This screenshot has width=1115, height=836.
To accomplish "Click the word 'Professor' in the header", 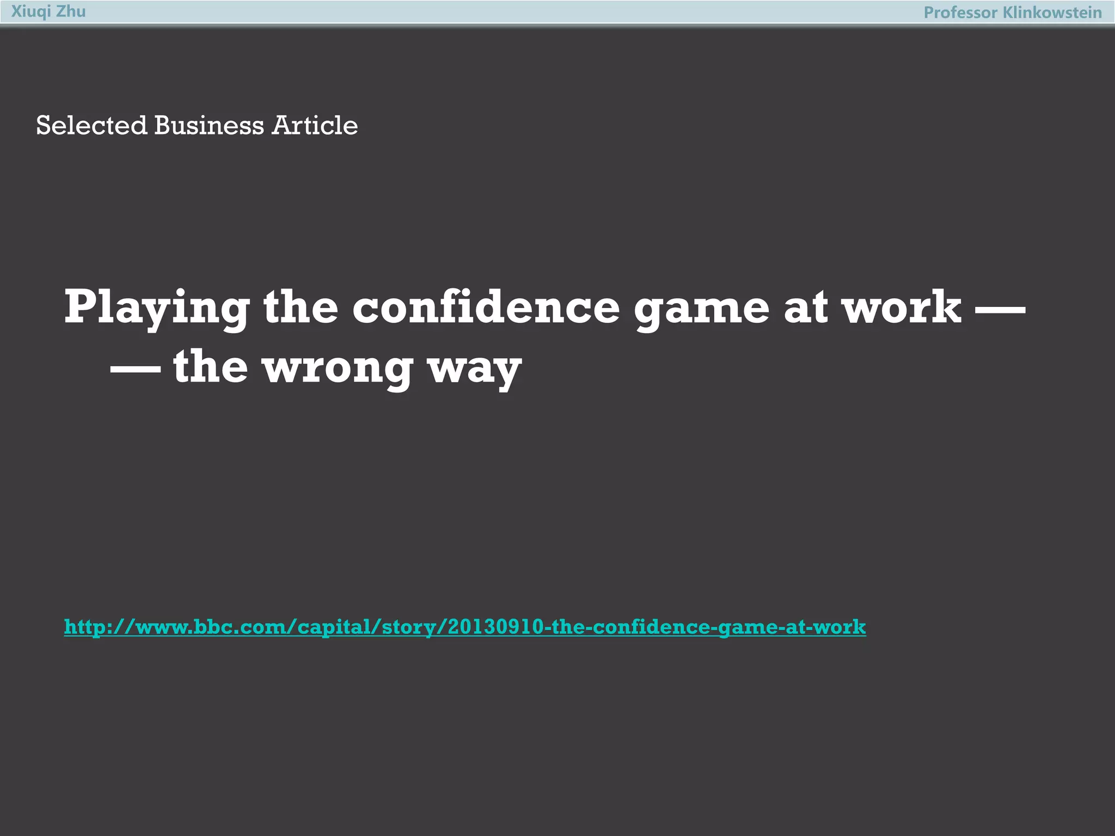I will pyautogui.click(x=960, y=13).
